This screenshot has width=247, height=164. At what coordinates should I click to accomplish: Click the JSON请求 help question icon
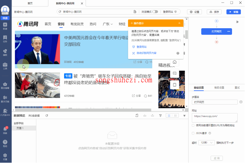(x=210, y=133)
